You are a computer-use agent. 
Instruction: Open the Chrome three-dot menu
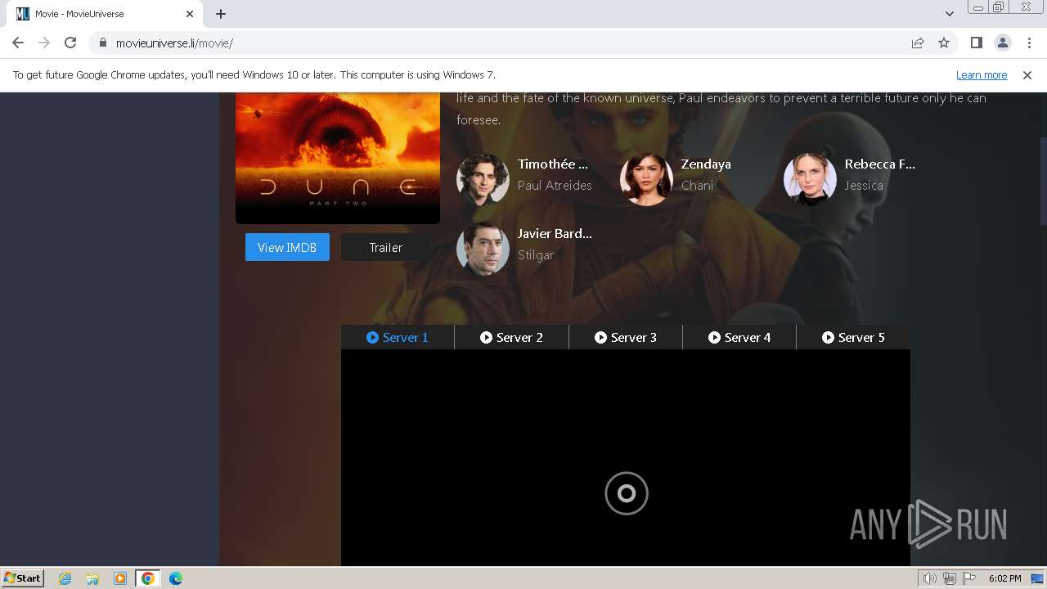(1028, 43)
